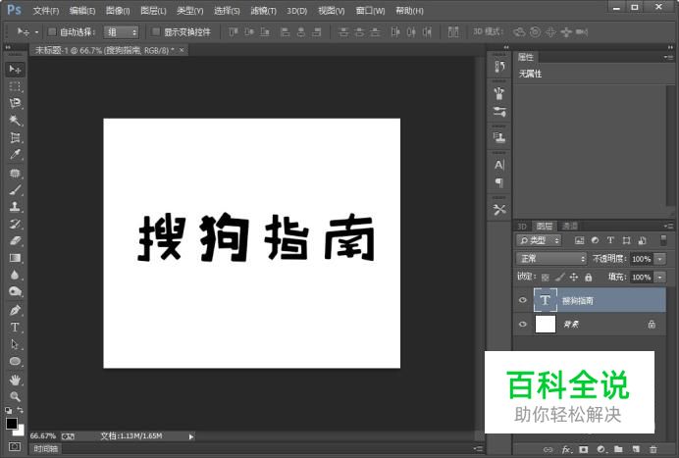Image resolution: width=679 pixels, height=458 pixels.
Task: Open the 组 auto-select dropdown
Action: click(x=122, y=32)
